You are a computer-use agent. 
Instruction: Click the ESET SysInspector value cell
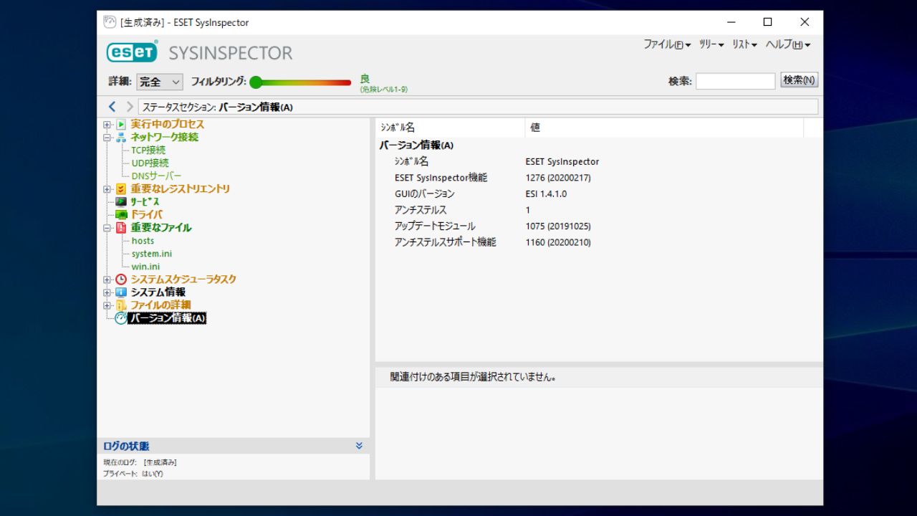562,162
